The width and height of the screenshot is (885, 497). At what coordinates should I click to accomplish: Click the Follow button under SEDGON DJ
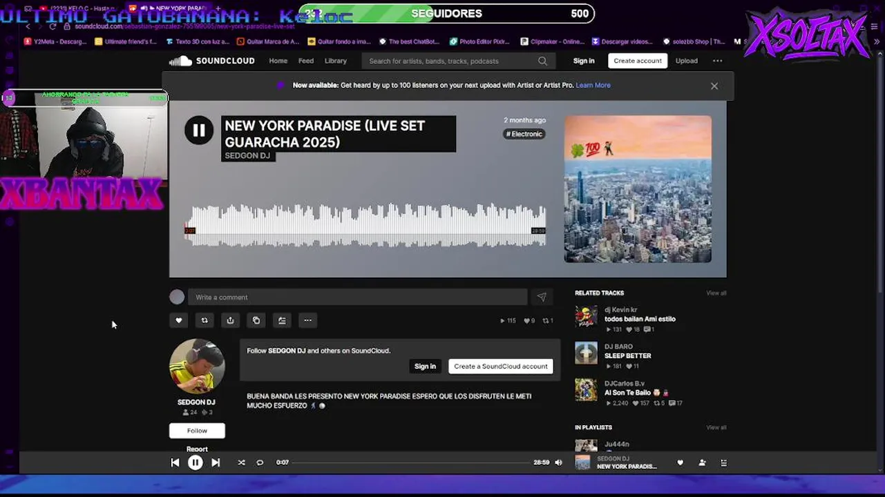click(197, 430)
